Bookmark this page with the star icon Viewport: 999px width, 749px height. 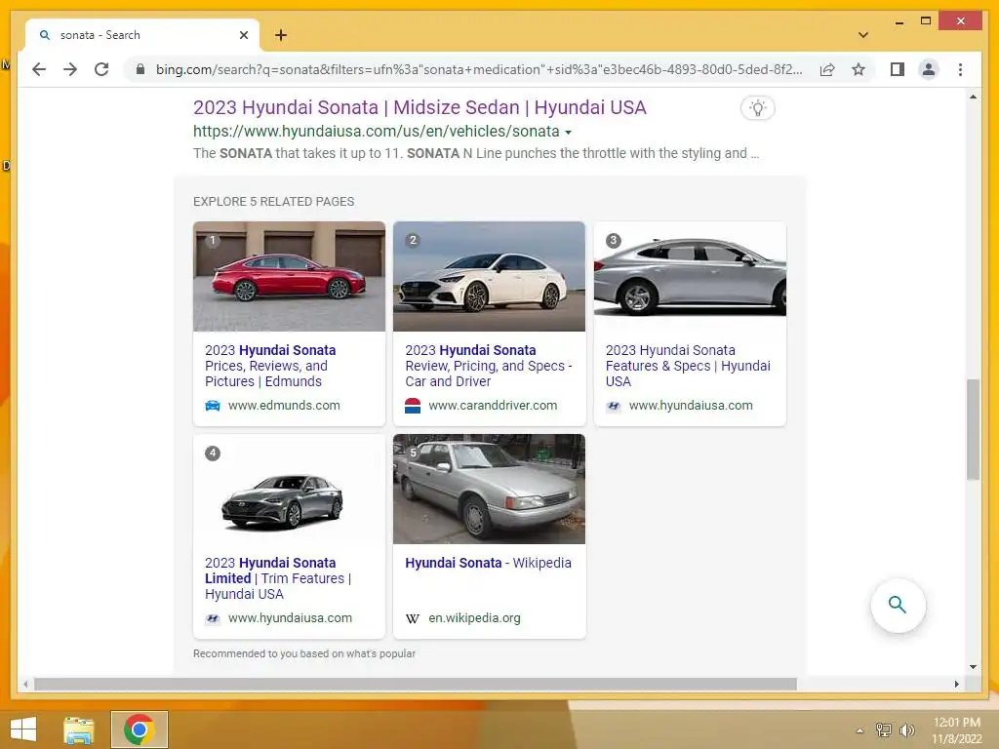[859, 69]
